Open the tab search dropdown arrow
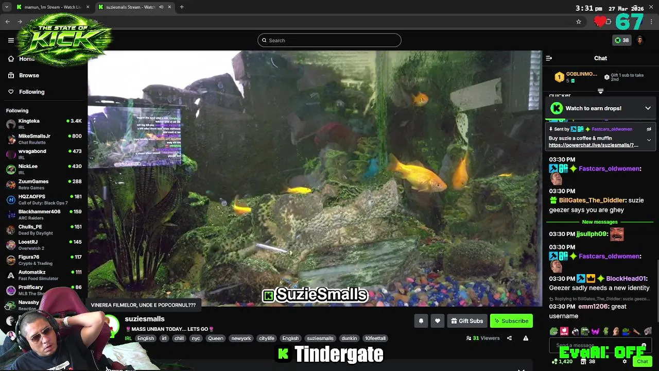 pyautogui.click(x=7, y=7)
